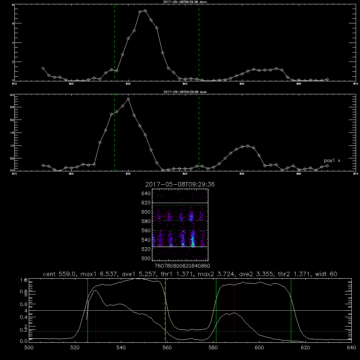Click the heatmap x-axis labels '760780800820840860'
360x360 pixels.
pos(182,266)
